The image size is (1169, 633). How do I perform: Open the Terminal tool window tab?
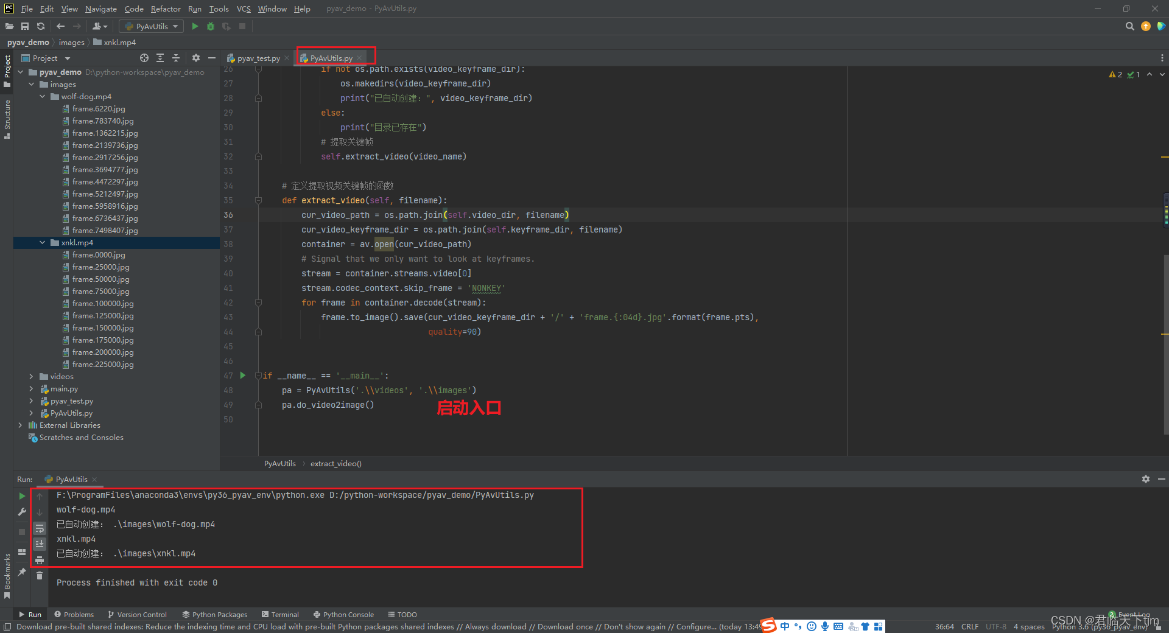coord(280,615)
